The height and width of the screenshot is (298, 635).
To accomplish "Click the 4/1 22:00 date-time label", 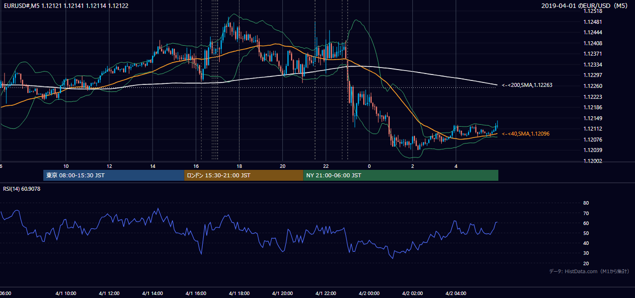I will tap(326, 294).
